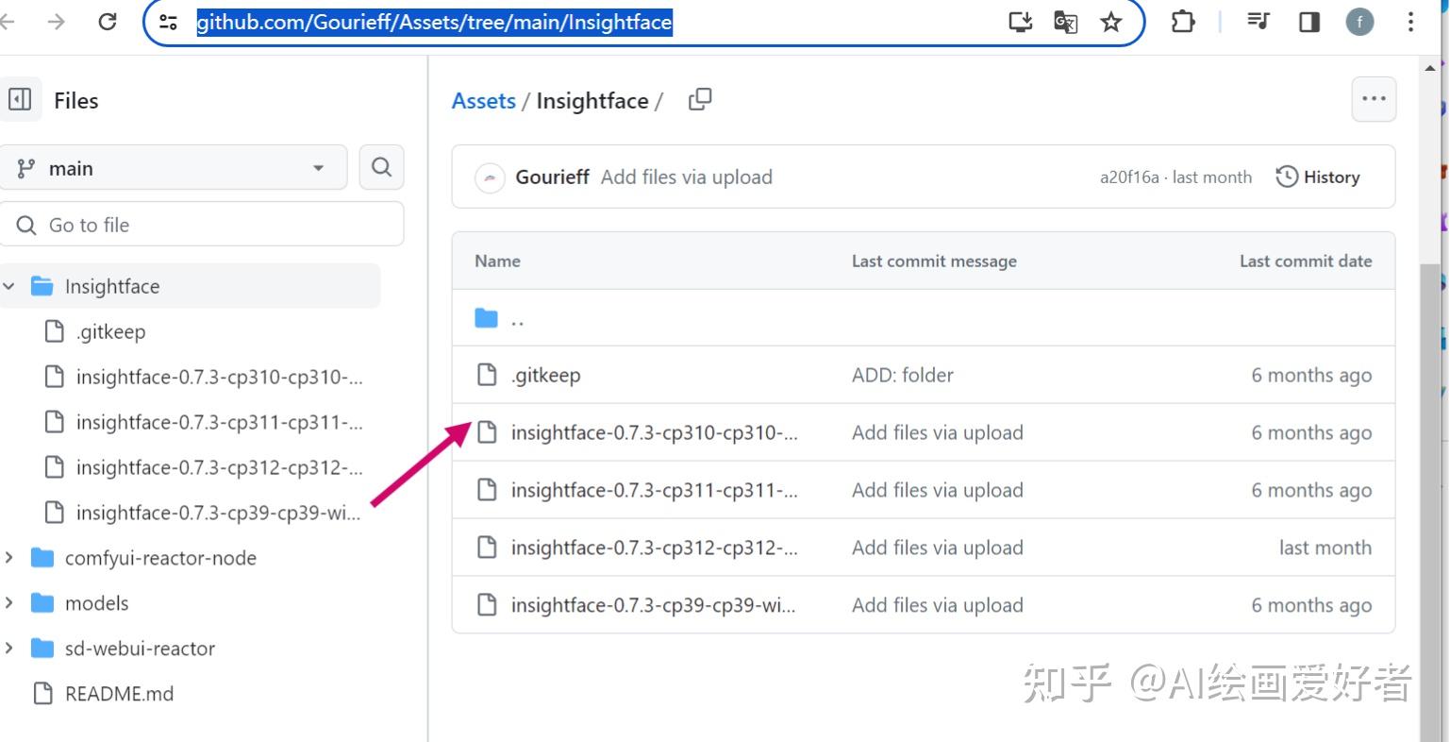This screenshot has height=742, width=1450.
Task: Open the '...' options menu on the right
Action: 1374,98
